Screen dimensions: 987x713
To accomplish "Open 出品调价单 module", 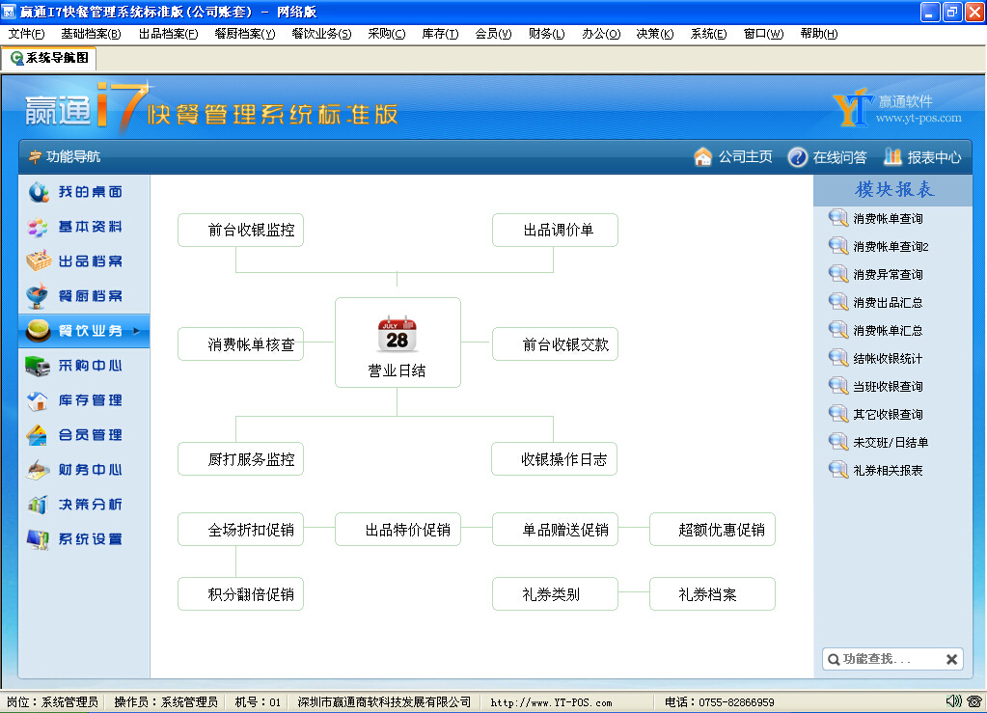I will [x=555, y=231].
